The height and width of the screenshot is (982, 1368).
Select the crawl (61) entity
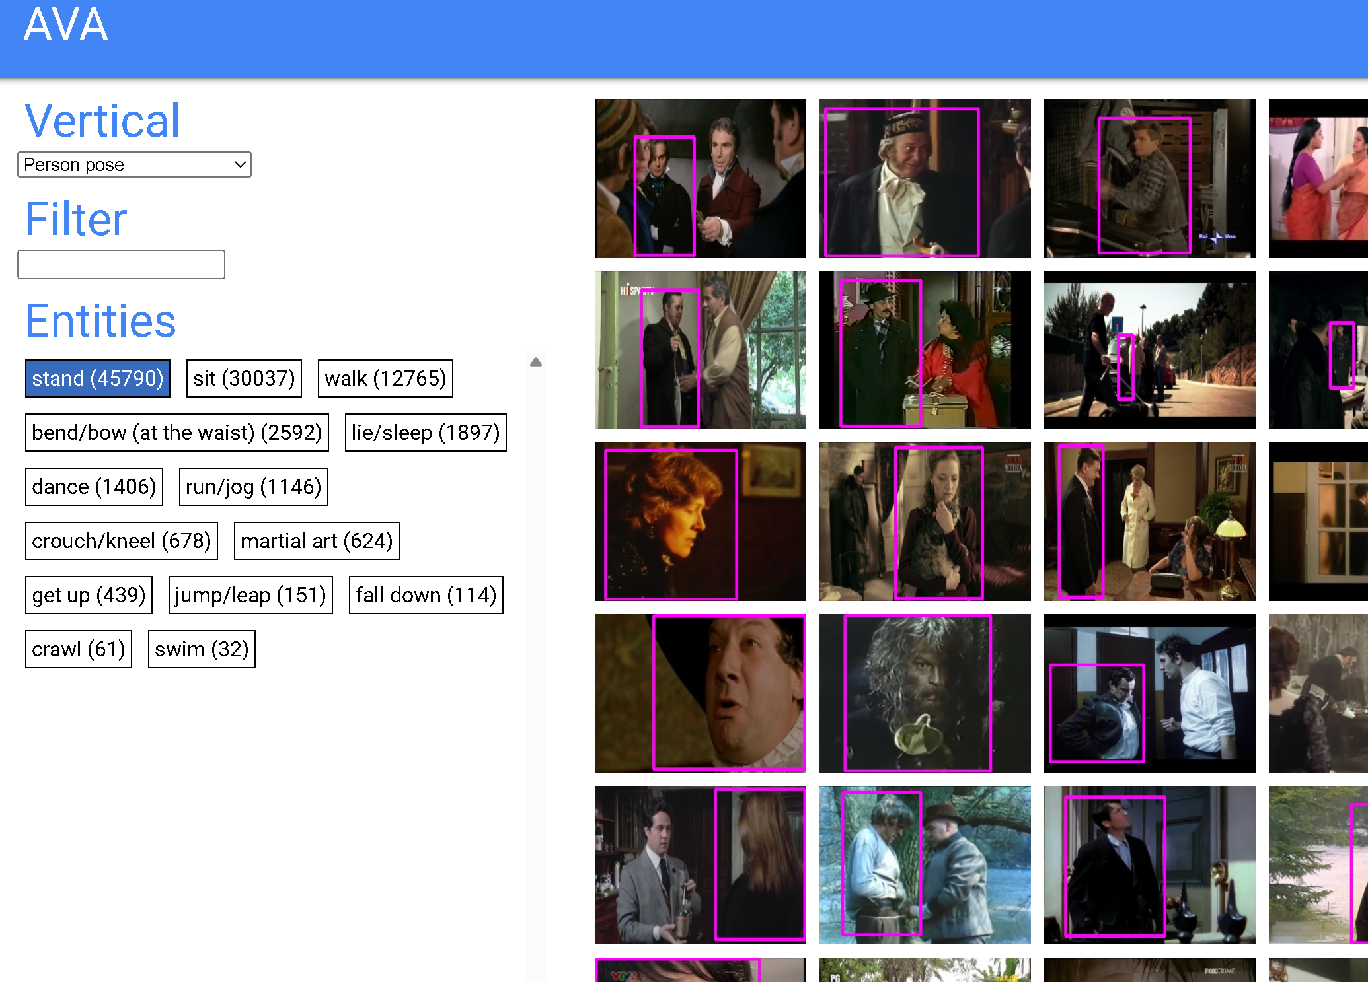[79, 649]
